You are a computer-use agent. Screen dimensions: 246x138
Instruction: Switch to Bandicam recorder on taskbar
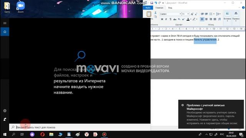tap(104, 135)
